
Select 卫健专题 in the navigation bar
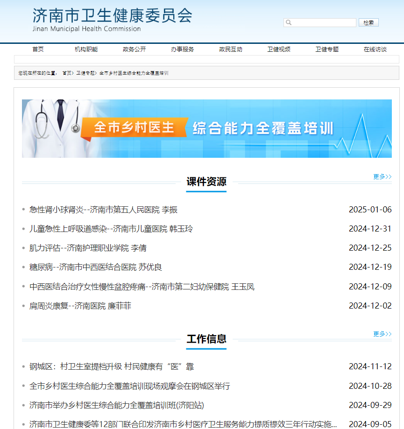(x=327, y=49)
